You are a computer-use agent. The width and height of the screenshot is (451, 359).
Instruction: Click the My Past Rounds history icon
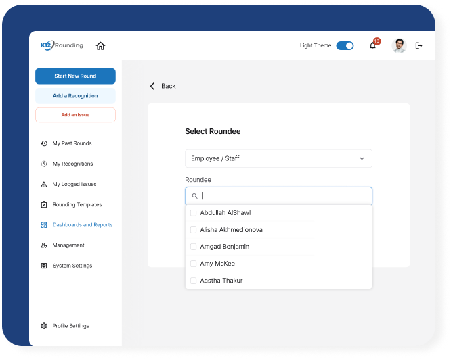[x=44, y=143]
